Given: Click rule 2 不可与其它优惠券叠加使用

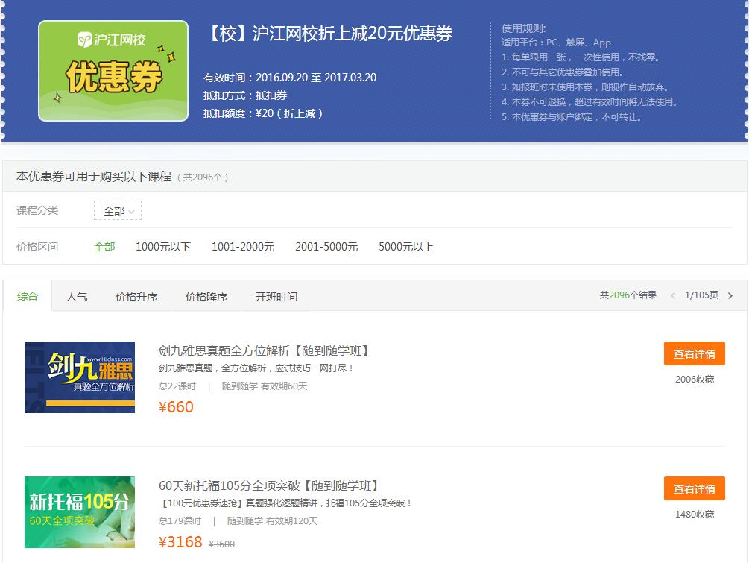Looking at the screenshot, I should coord(562,72).
